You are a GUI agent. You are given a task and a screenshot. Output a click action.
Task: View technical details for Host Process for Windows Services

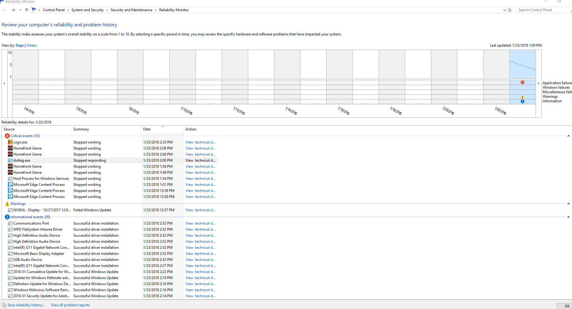[x=200, y=179]
